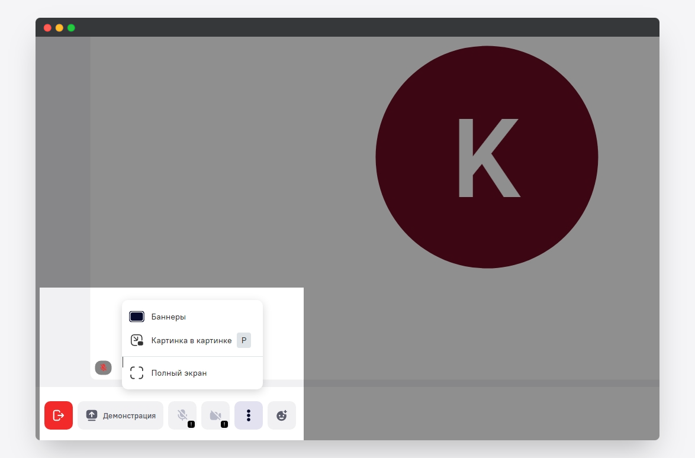Click the warning badge on microphone button
The image size is (695, 458).
(x=191, y=424)
